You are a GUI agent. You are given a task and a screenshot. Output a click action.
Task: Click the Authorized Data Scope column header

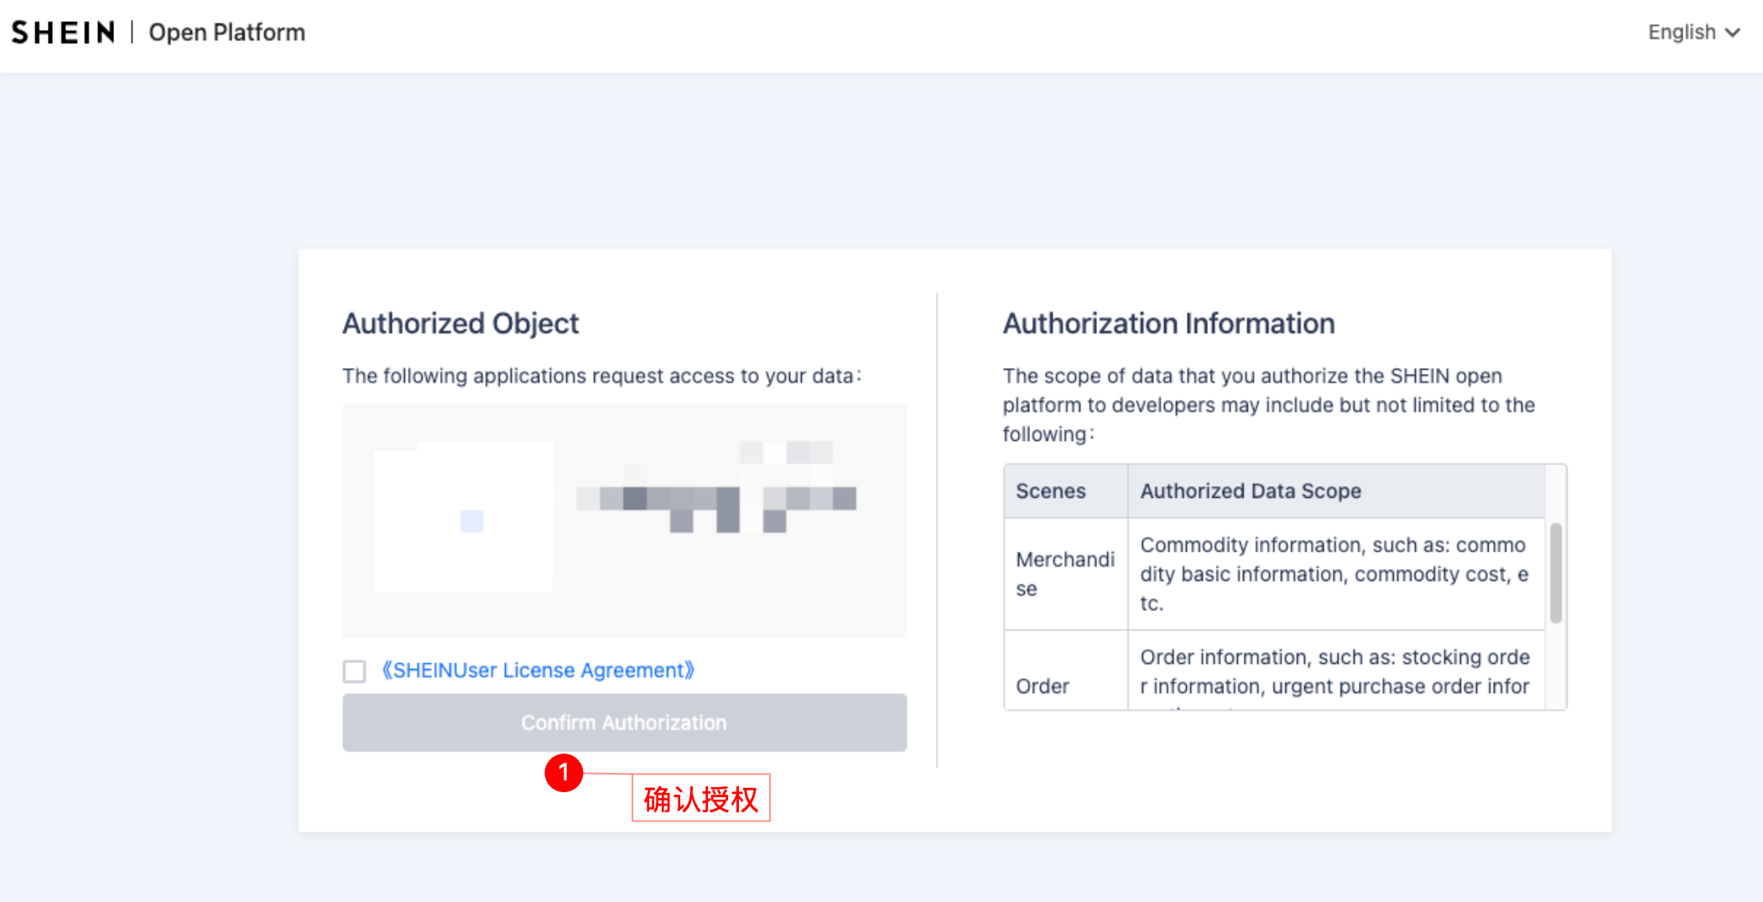pos(1250,491)
